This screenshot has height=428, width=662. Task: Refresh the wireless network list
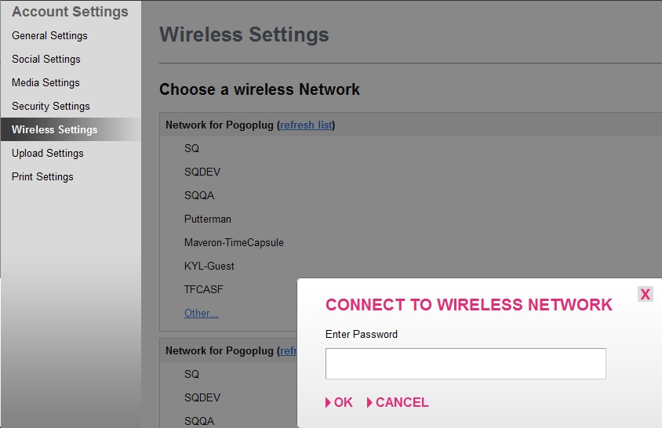tap(306, 125)
